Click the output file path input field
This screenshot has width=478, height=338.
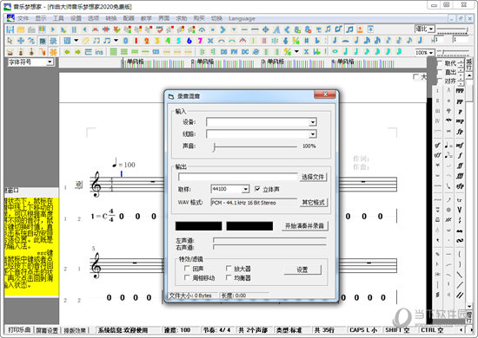(237, 177)
